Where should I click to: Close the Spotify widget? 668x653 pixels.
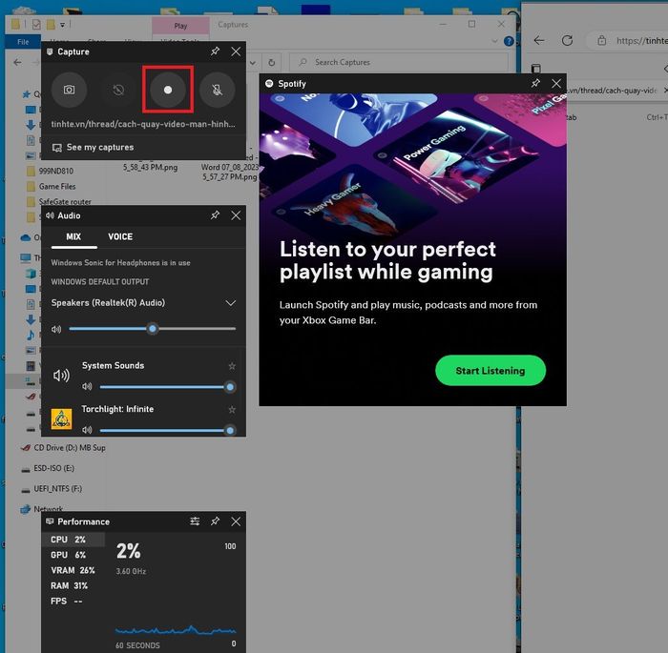(556, 84)
